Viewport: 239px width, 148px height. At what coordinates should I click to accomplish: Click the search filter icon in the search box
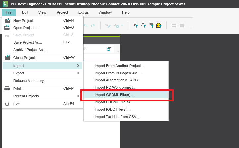[109, 49]
